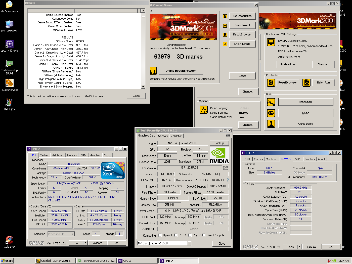The image size is (352, 264).
Task: Open Tools dropdown arrow in CPU-Z CPU window
Action: coord(85,243)
